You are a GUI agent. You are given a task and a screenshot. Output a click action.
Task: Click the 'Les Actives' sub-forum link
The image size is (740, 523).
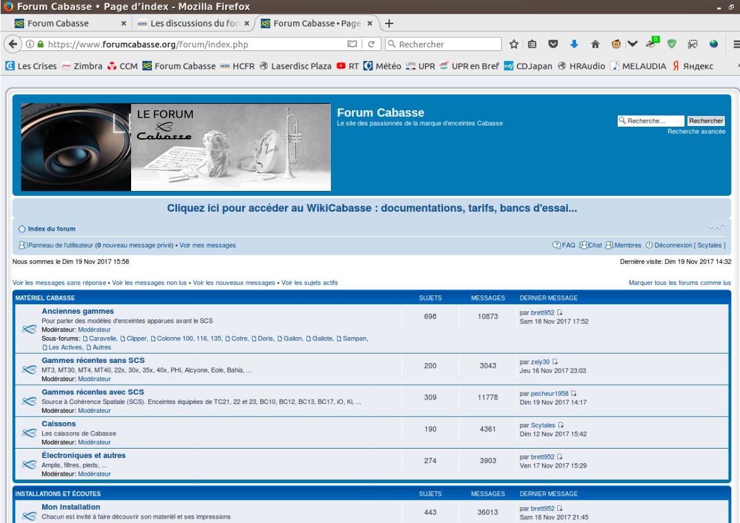pos(65,348)
